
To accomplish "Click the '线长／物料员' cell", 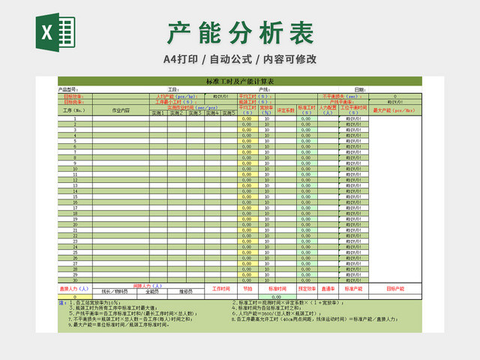I will 115,292.
